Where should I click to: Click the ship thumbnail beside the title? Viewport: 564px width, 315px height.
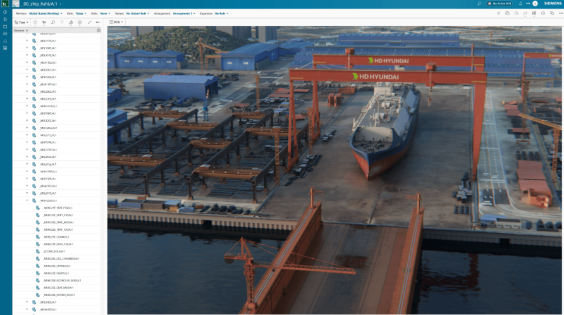16,4
